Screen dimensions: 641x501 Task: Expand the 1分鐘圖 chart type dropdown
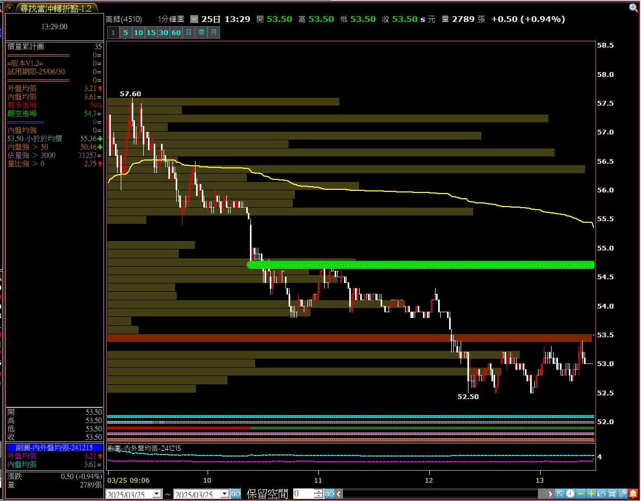tap(194, 19)
